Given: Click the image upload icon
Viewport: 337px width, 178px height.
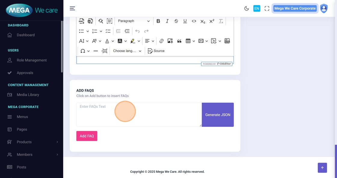Looking at the screenshot, I should [170, 41].
